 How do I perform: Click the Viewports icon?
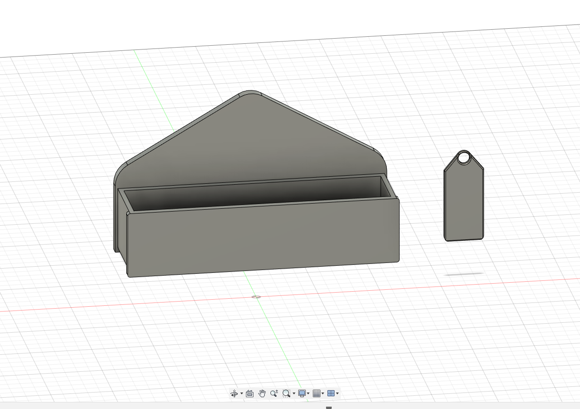click(331, 393)
